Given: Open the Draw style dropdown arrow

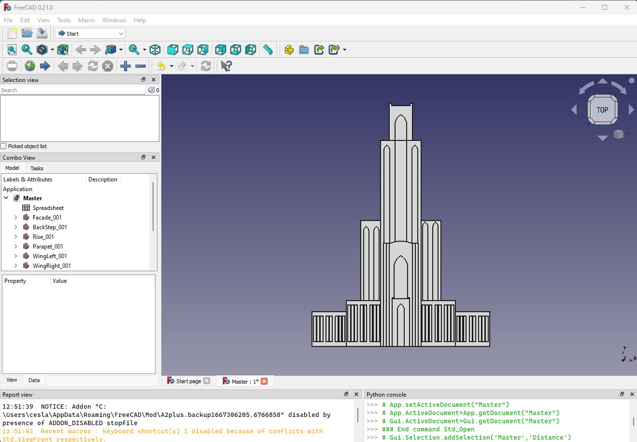Looking at the screenshot, I should click(52, 50).
